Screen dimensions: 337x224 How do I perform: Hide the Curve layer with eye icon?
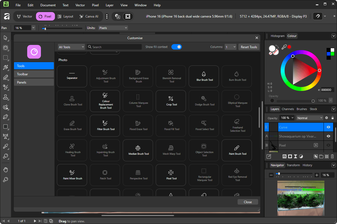click(328, 127)
